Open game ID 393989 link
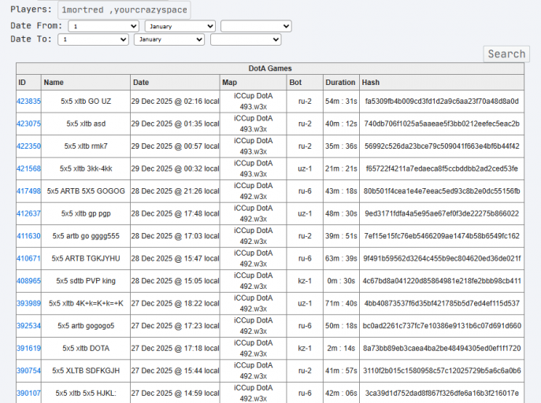541x403 pixels. coord(28,303)
